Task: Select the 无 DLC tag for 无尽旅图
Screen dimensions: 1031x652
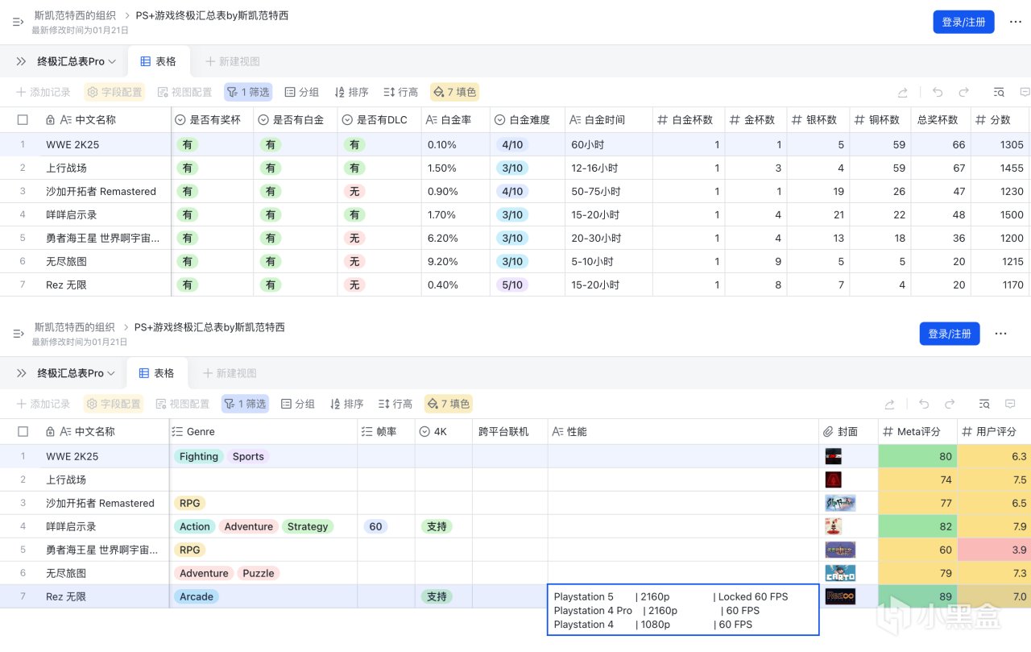Action: pos(354,261)
